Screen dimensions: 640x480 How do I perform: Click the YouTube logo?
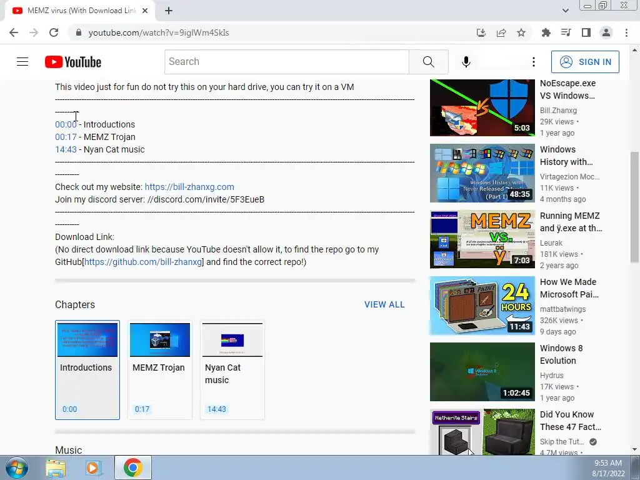click(x=73, y=62)
